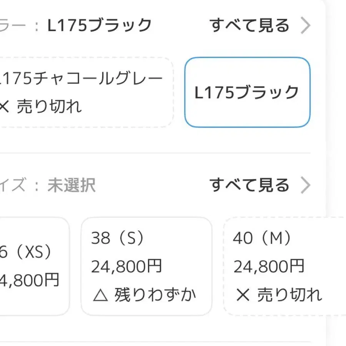Click the 売り切れ text under チャコールグレー

[50, 106]
